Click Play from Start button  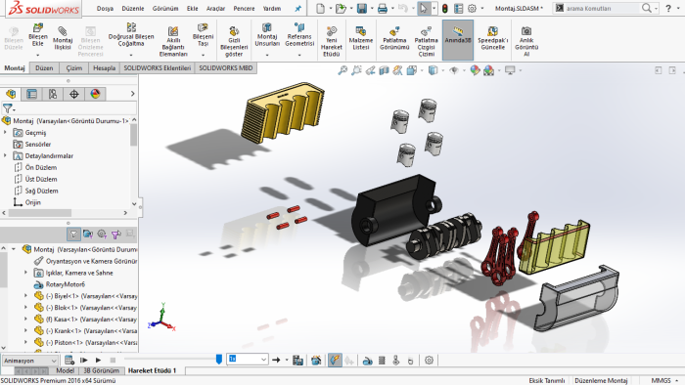pyautogui.click(x=83, y=361)
